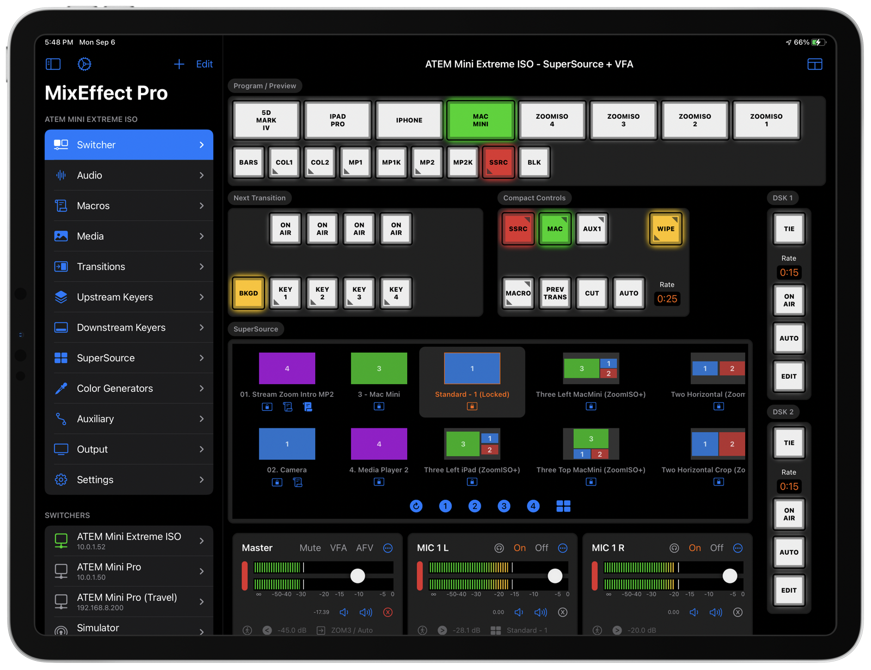The image size is (871, 670).
Task: Click the Edit link in sidebar header
Action: pos(204,64)
